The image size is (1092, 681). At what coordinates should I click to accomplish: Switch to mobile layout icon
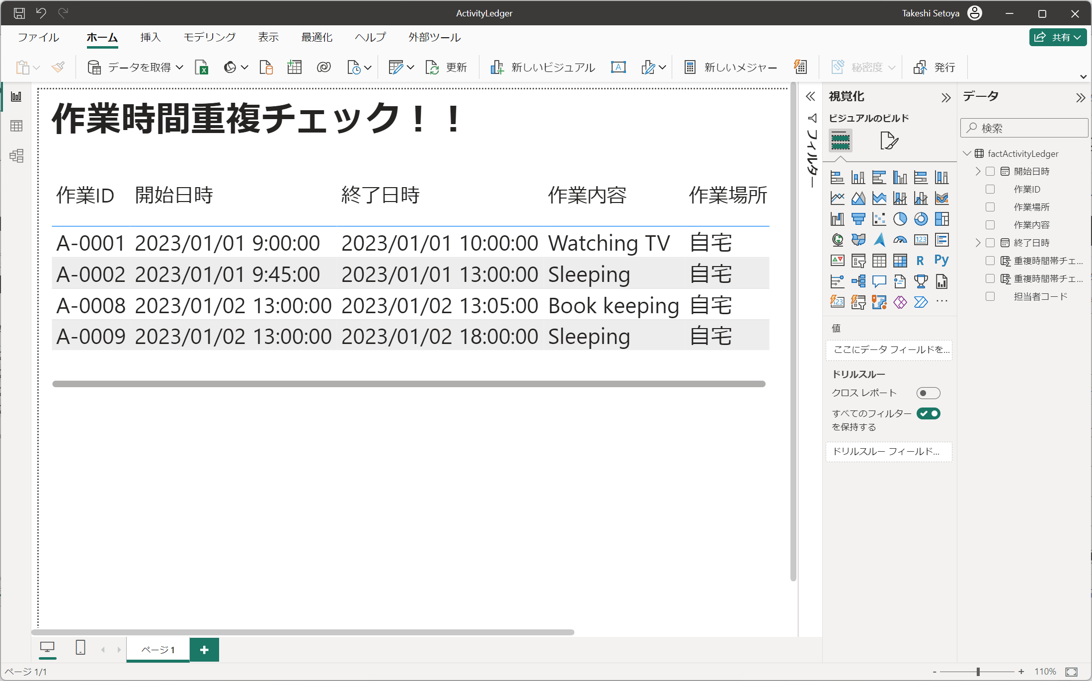(x=80, y=648)
